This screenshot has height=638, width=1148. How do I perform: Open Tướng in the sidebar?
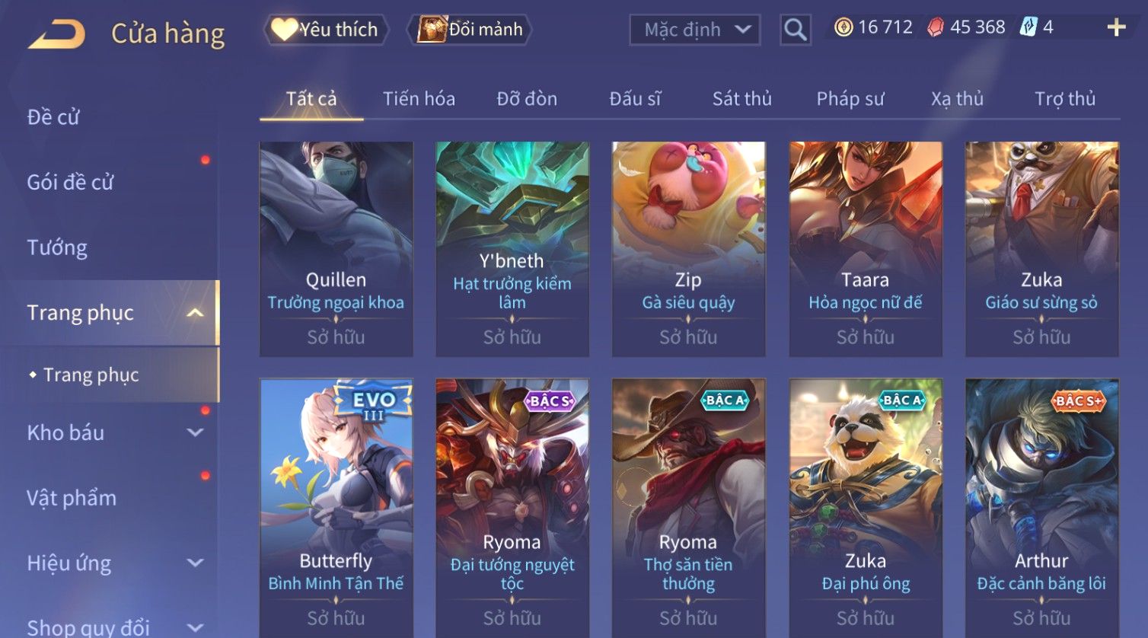point(57,247)
